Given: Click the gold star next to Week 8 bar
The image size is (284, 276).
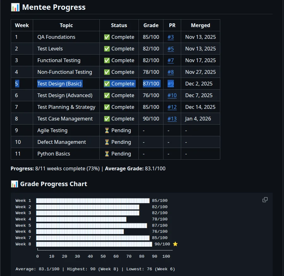Looking at the screenshot, I should point(175,244).
